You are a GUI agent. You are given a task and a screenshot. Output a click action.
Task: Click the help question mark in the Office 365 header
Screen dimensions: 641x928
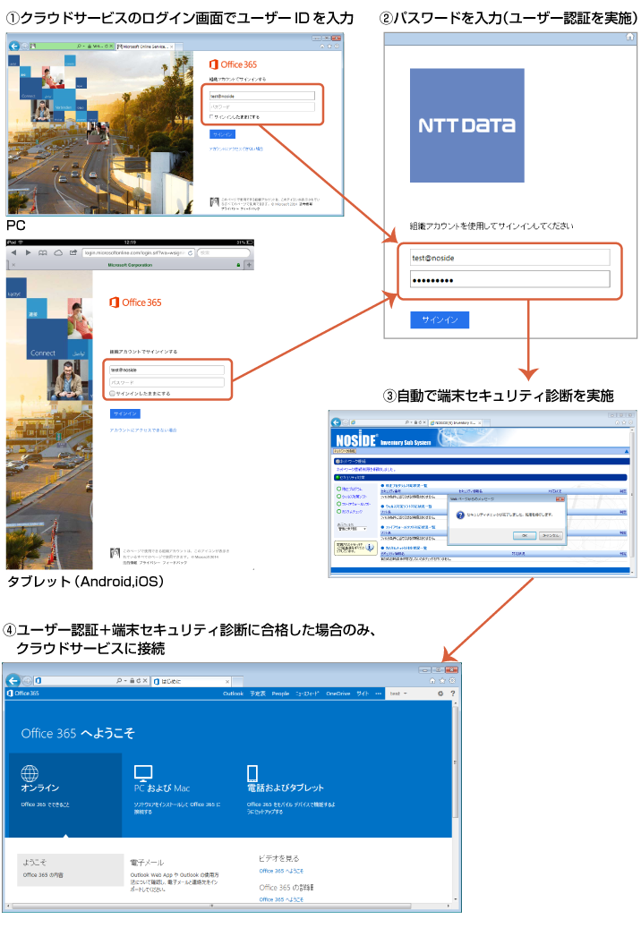453,693
